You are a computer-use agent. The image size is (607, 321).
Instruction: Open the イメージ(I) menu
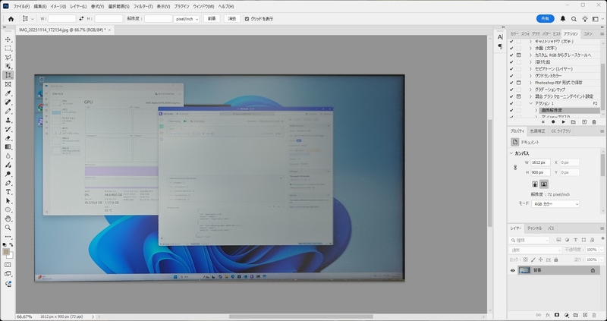click(x=58, y=7)
